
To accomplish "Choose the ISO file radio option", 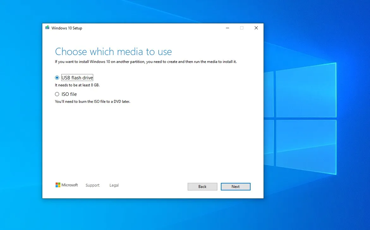I will click(x=57, y=94).
